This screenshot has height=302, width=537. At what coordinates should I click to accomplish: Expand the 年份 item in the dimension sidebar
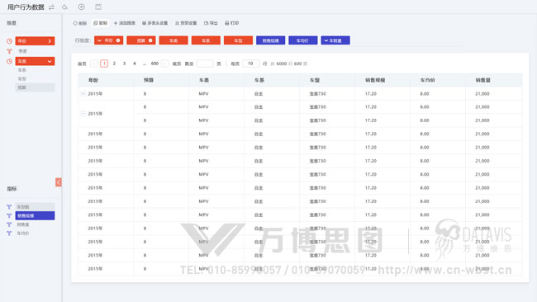coord(50,41)
